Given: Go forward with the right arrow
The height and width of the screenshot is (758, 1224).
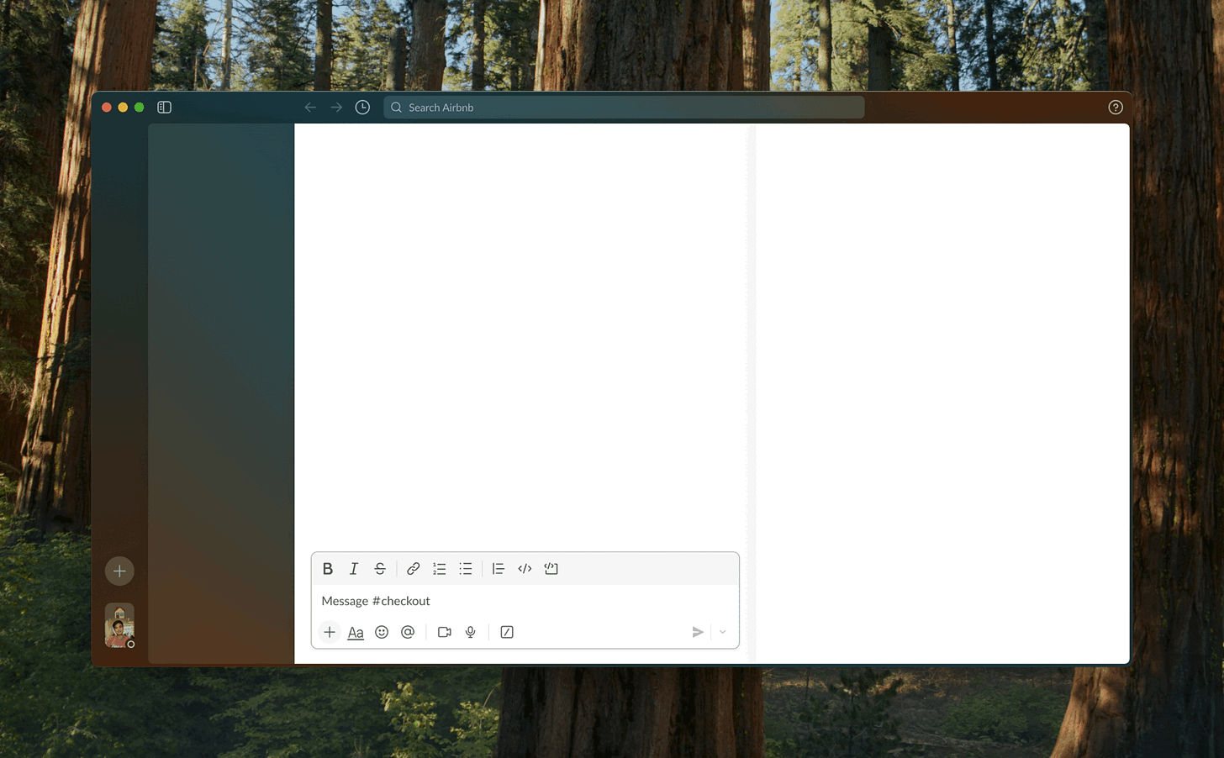Looking at the screenshot, I should click(336, 108).
